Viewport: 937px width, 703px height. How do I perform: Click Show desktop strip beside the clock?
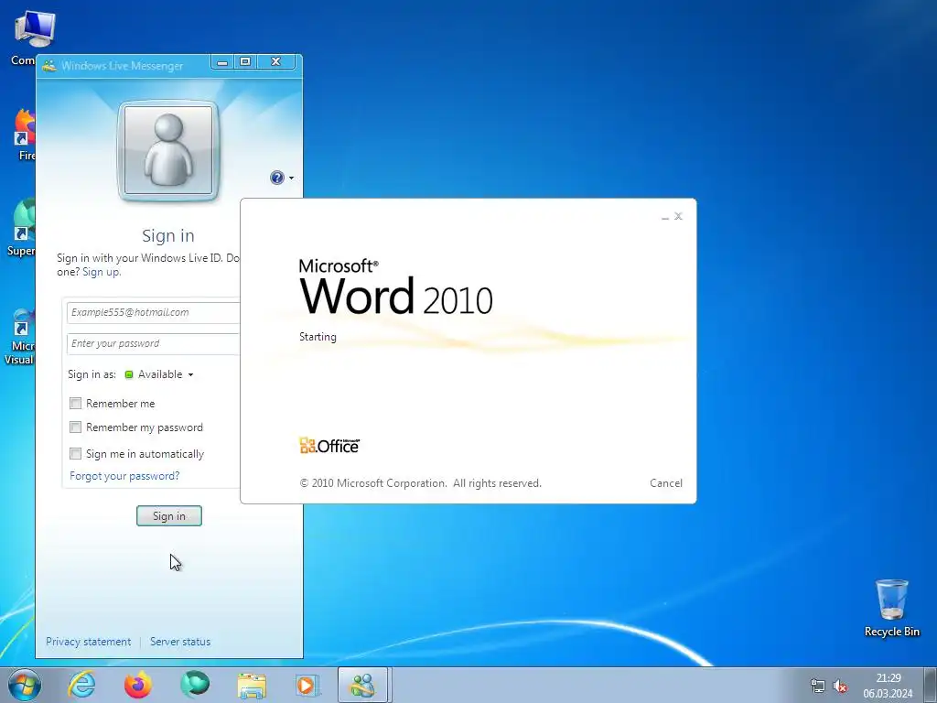[931, 686]
